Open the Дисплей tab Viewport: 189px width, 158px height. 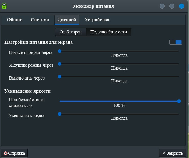67,20
